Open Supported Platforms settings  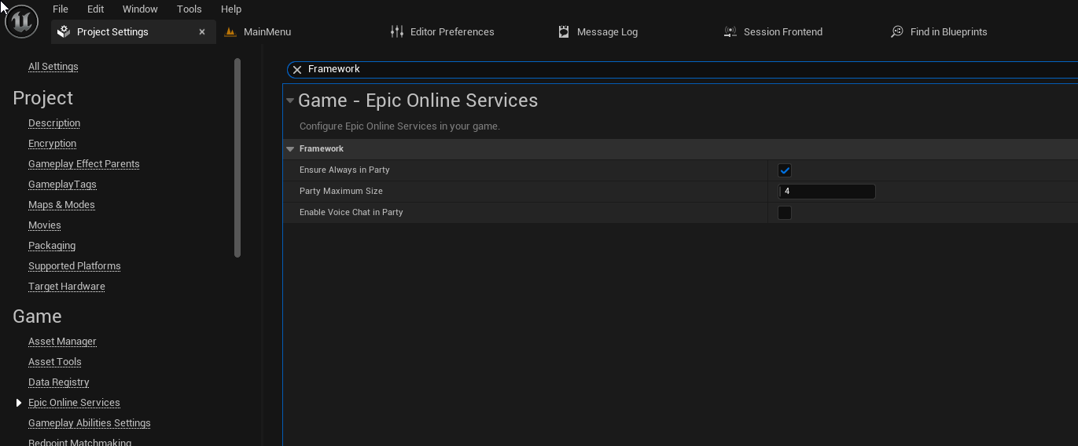coord(75,266)
